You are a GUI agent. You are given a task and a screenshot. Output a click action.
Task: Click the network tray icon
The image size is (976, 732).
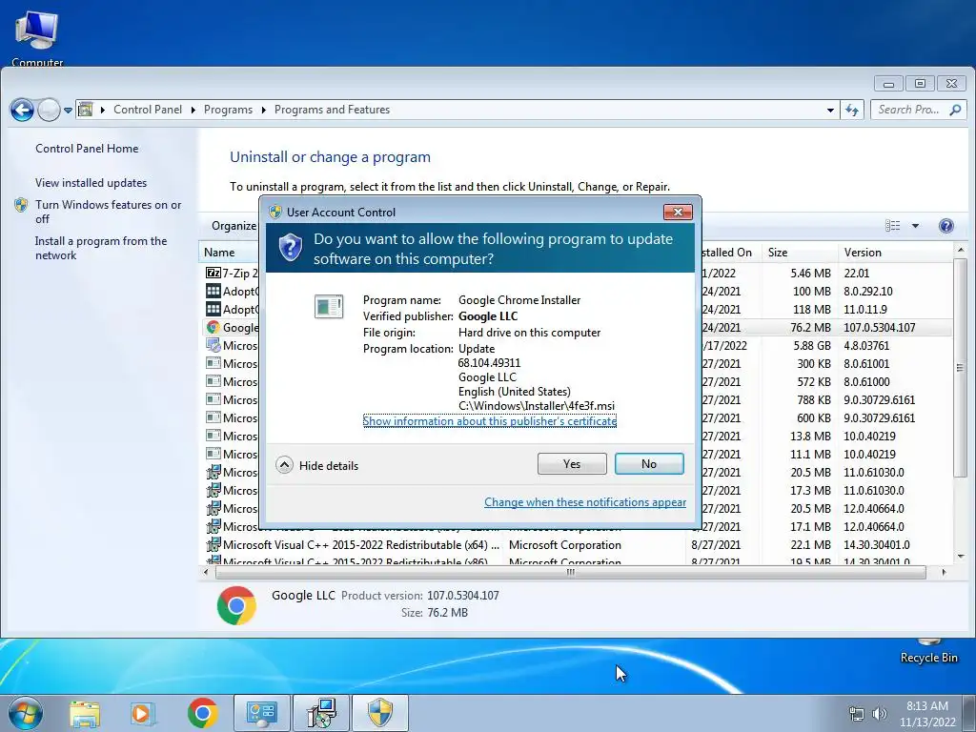coord(857,714)
